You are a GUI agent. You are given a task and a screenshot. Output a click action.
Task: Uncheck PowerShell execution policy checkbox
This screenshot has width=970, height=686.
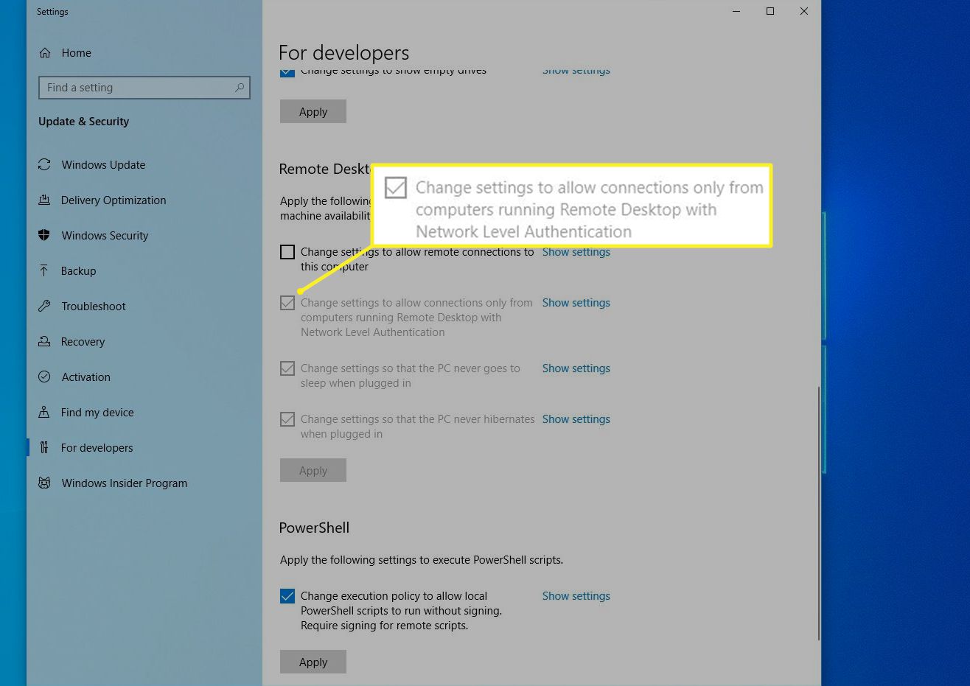point(287,596)
